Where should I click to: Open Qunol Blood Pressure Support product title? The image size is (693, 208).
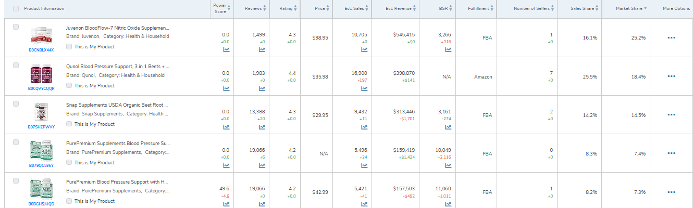pyautogui.click(x=117, y=67)
